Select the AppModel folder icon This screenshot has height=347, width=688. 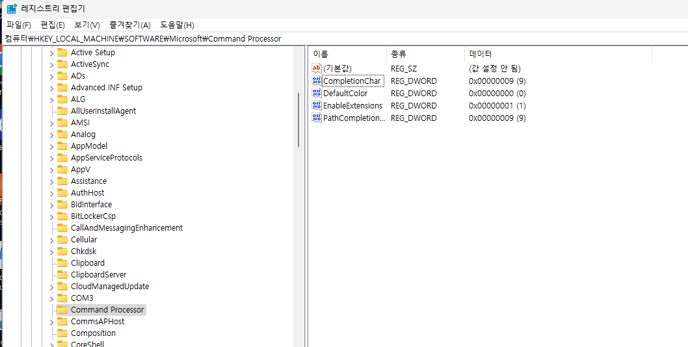(62, 146)
